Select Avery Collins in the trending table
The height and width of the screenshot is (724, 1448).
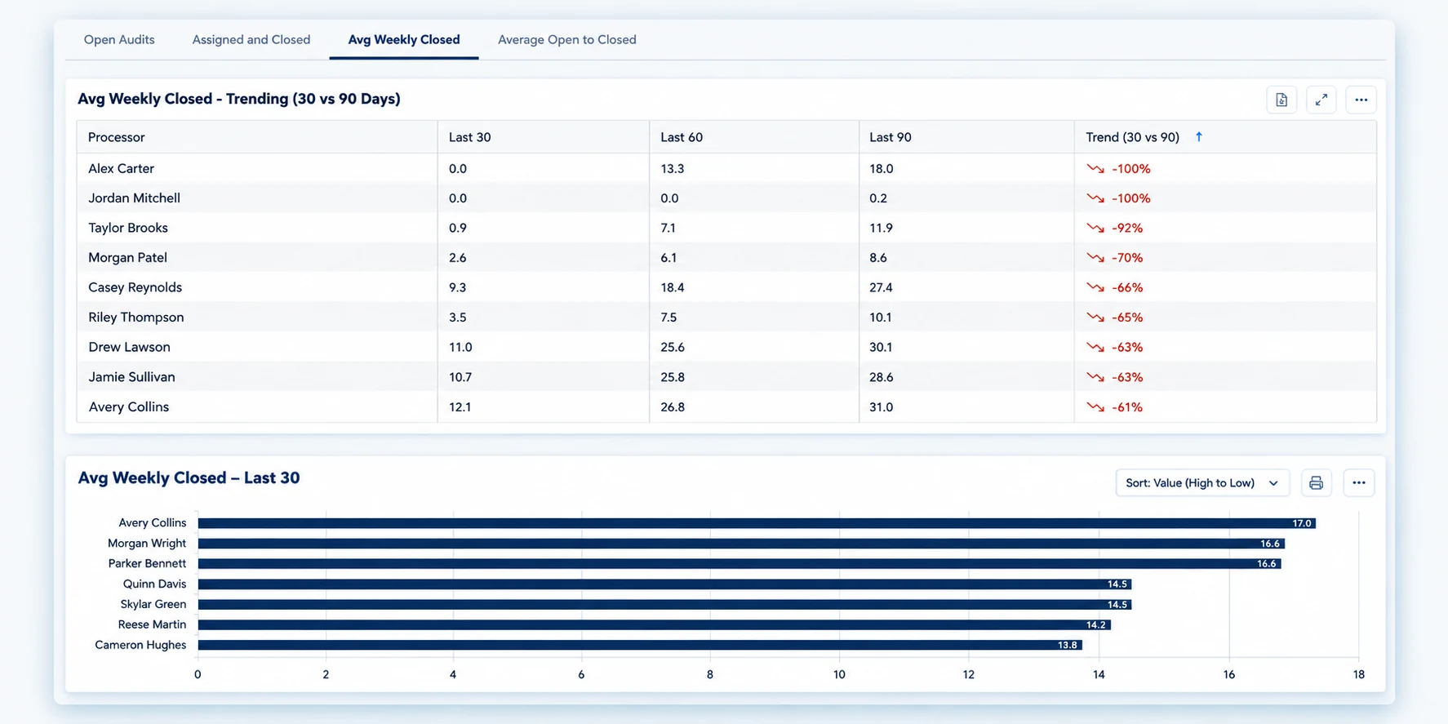[129, 406]
